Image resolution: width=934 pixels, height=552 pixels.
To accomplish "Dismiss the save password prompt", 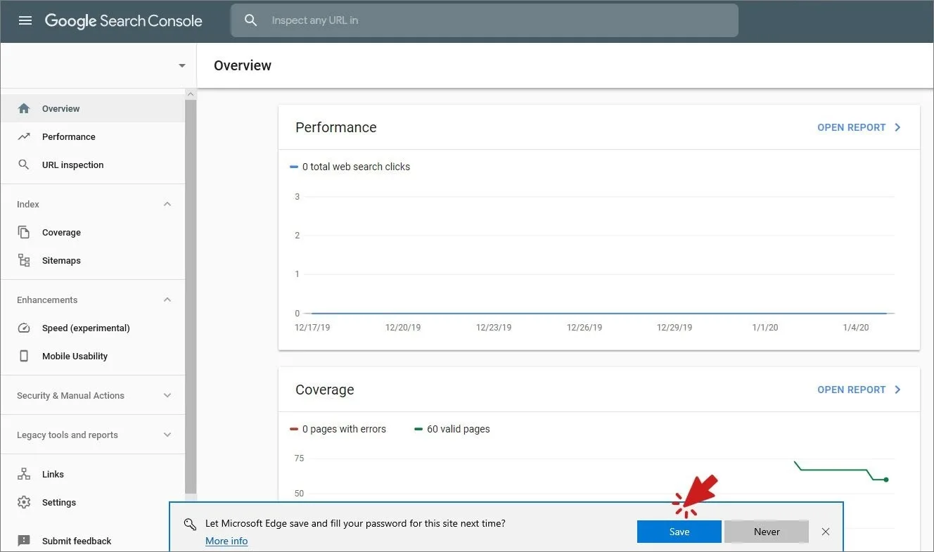I will pyautogui.click(x=826, y=532).
